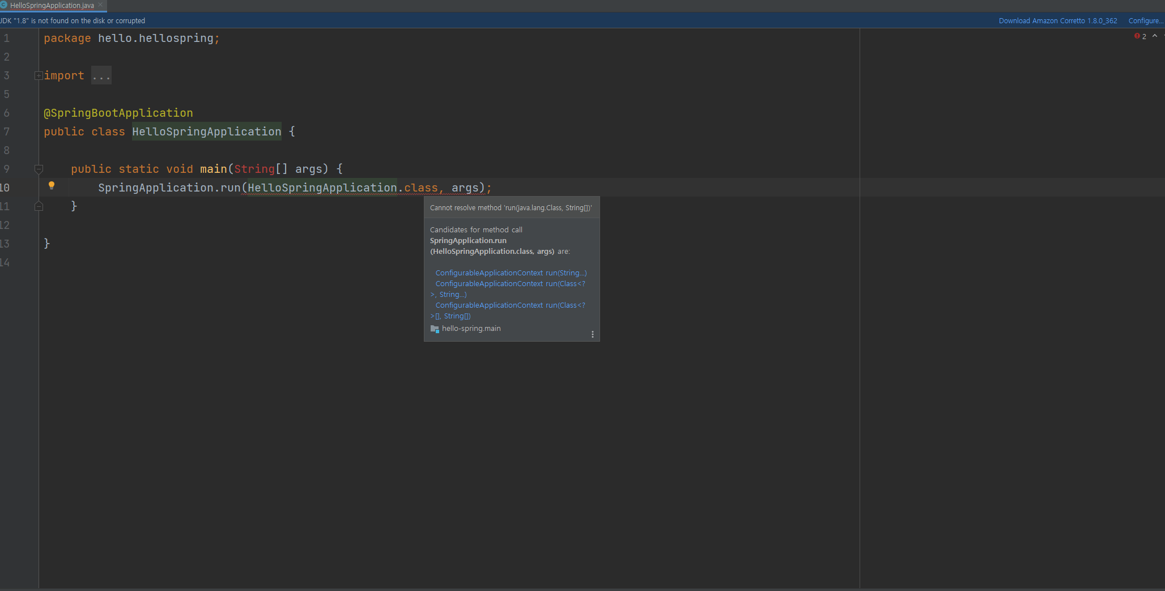Click the Cannot resolve method error text
This screenshot has height=591, width=1165.
tap(511, 208)
